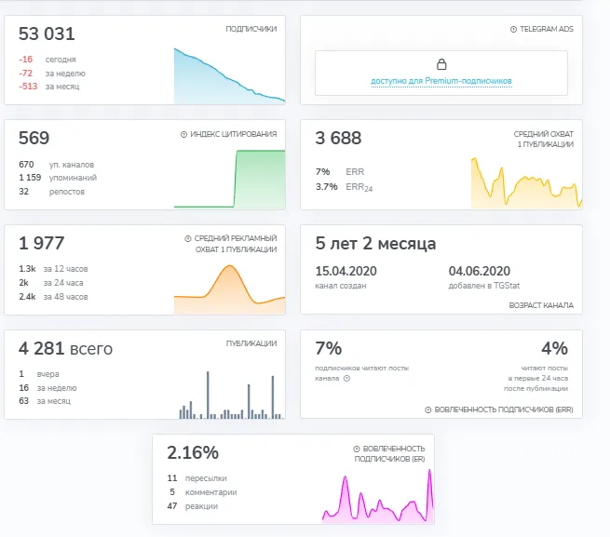This screenshot has width=610, height=537.
Task: Click '63 за месяц' publications row
Action: coord(45,401)
